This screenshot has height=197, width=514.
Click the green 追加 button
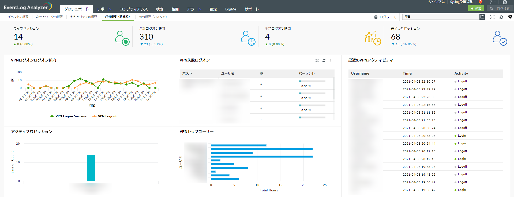coord(476,9)
